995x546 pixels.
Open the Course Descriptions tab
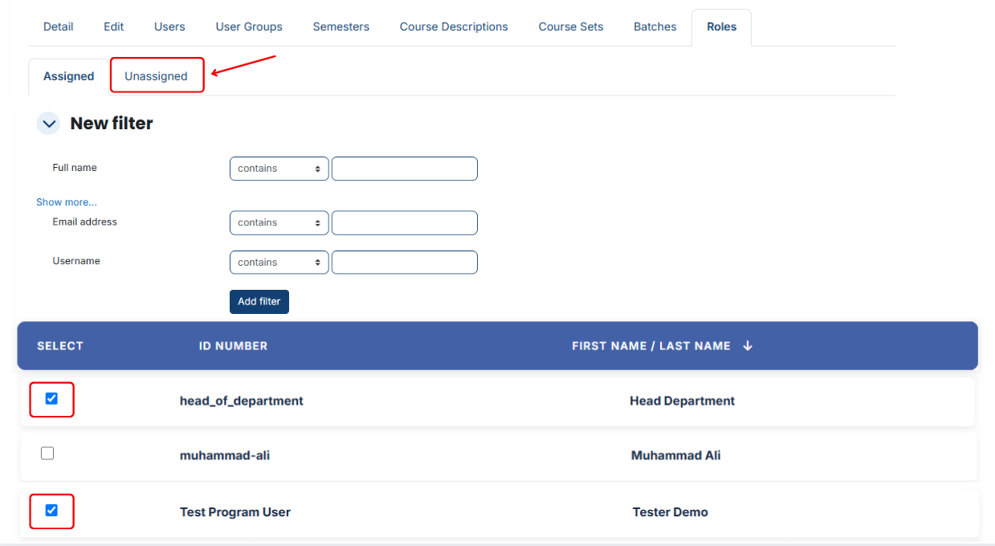454,26
